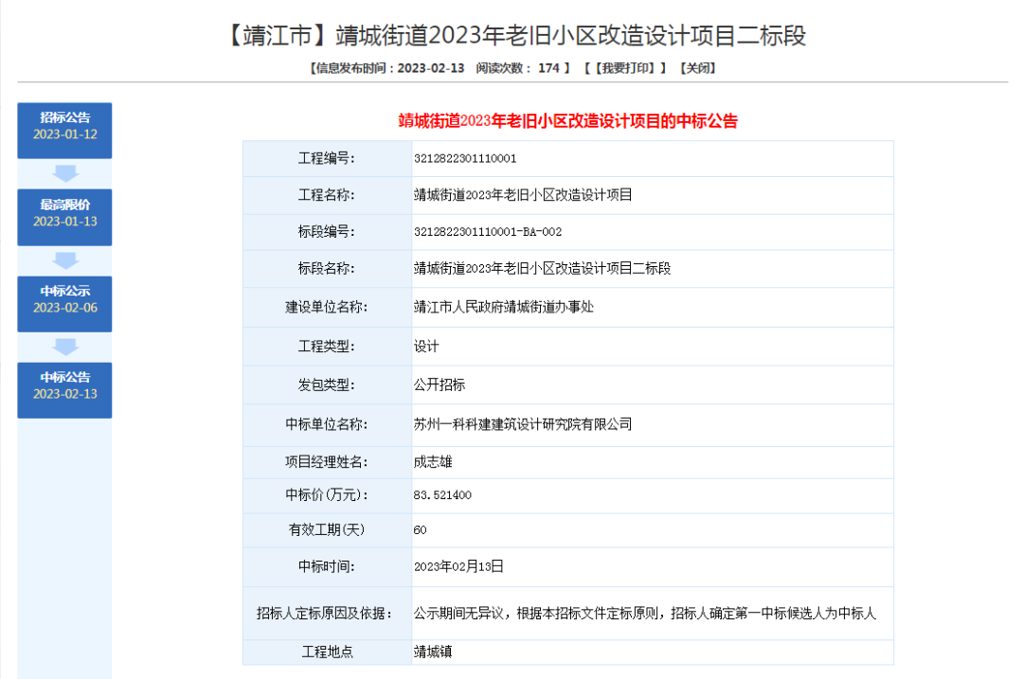Click the 工程类型 value 设计
Screen dimensions: 1023x679
(426, 347)
